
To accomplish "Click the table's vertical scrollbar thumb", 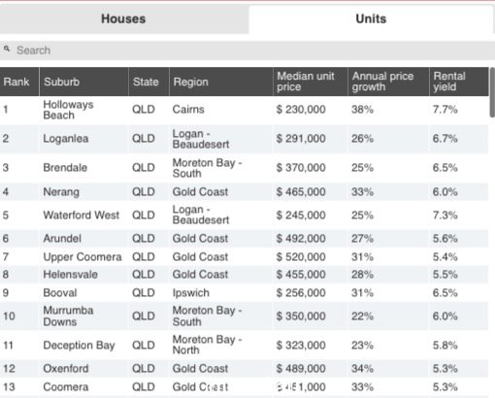I will (492, 92).
